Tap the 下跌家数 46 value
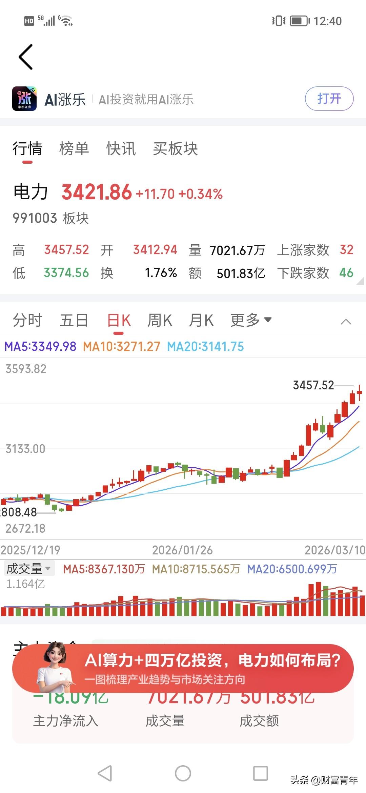The height and width of the screenshot is (793, 366). coord(346,273)
